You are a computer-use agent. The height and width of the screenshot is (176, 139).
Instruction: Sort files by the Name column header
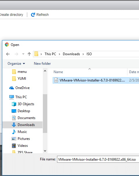coord(58,72)
